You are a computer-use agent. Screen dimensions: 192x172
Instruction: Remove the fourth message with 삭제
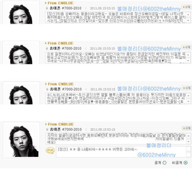(x=187, y=128)
